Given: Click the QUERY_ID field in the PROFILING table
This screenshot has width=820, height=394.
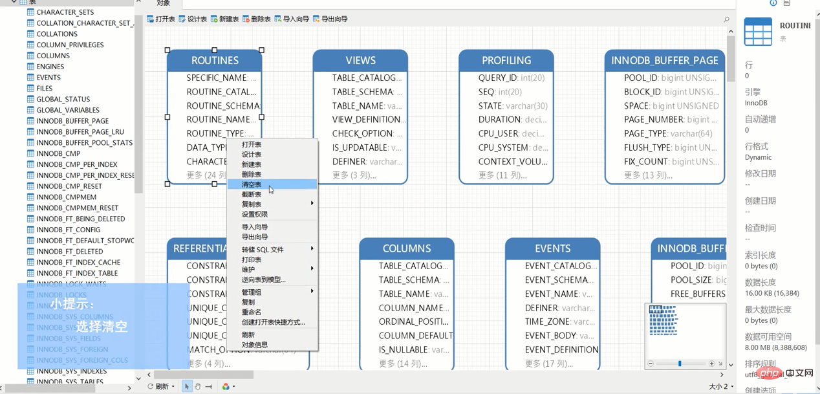Looking at the screenshot, I should 512,78.
